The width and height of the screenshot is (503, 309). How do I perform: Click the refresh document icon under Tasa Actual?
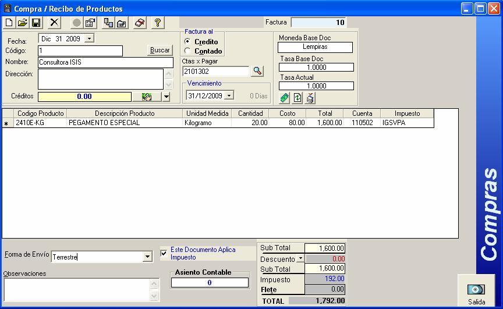pos(297,98)
